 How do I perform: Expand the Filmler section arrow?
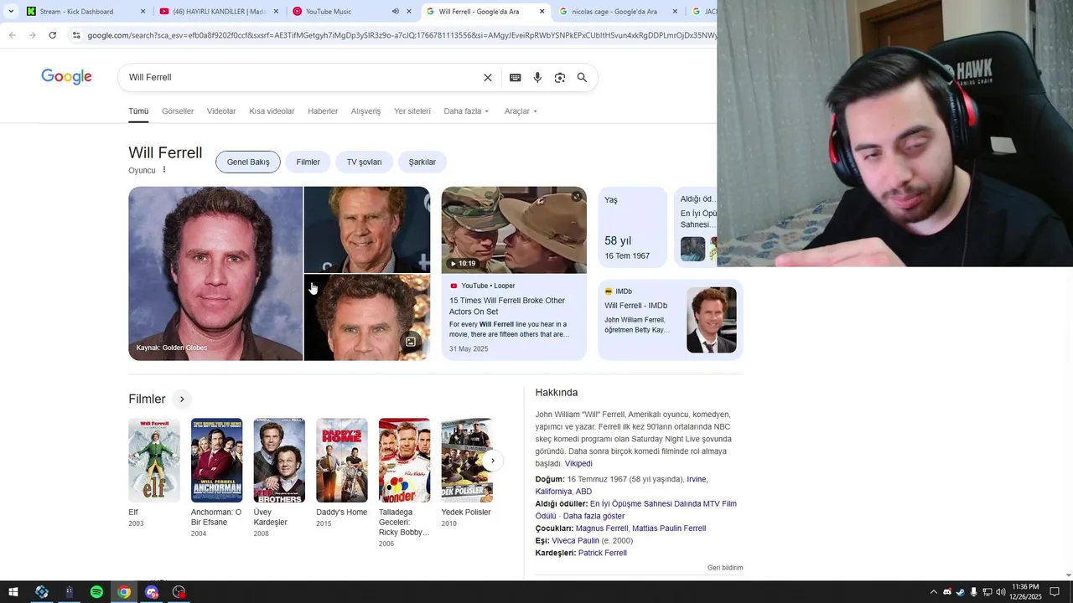click(182, 399)
